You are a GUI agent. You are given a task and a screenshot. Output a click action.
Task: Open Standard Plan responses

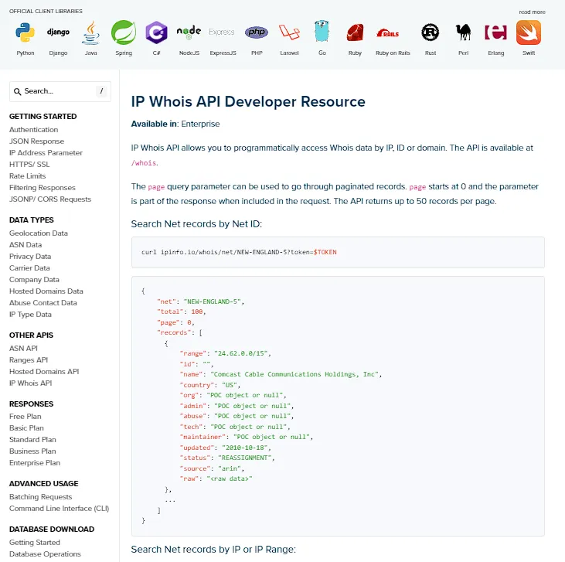coord(32,439)
